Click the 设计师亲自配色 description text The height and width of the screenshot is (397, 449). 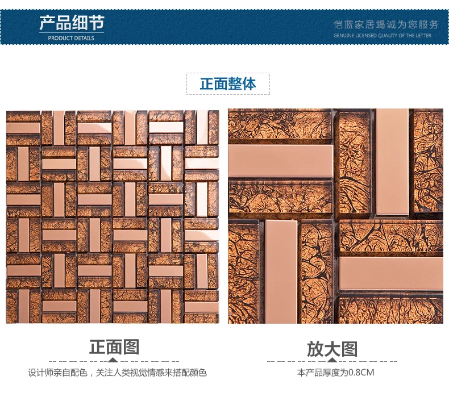click(117, 373)
